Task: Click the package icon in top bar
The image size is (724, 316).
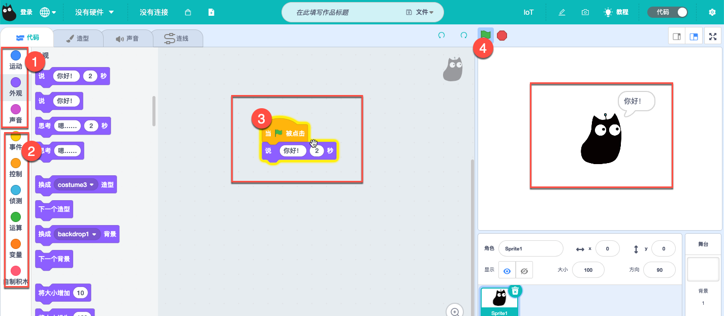Action: 188,12
